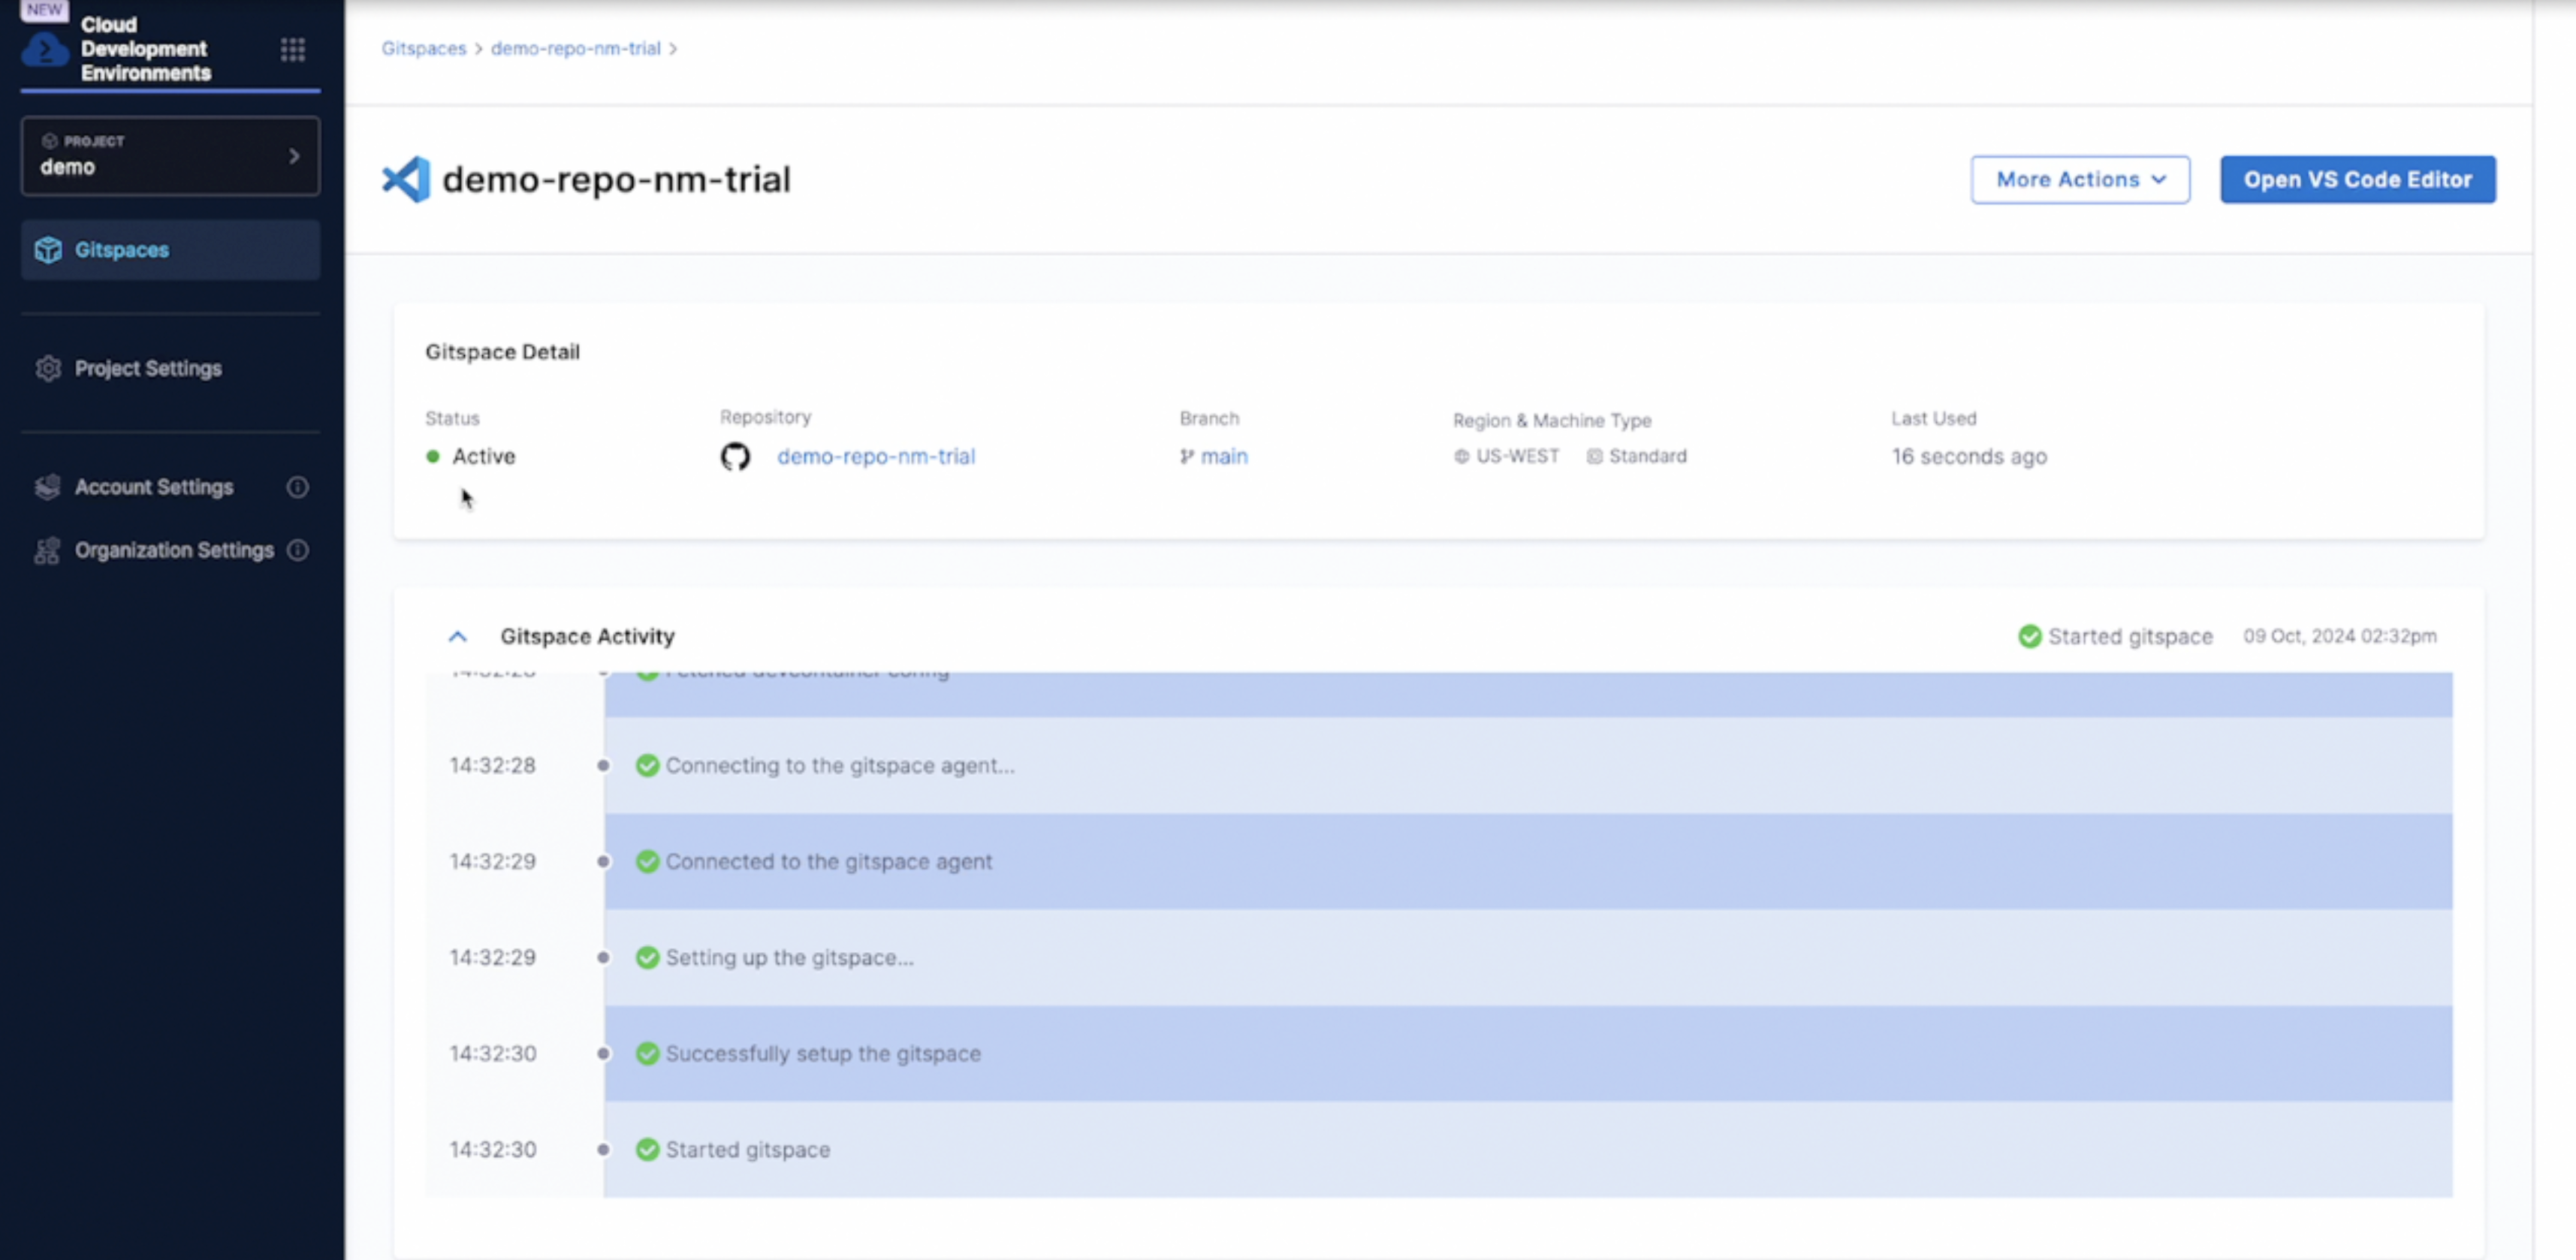Image resolution: width=2576 pixels, height=1260 pixels.
Task: Open Organization Settings from sidebar
Action: pyautogui.click(x=174, y=550)
